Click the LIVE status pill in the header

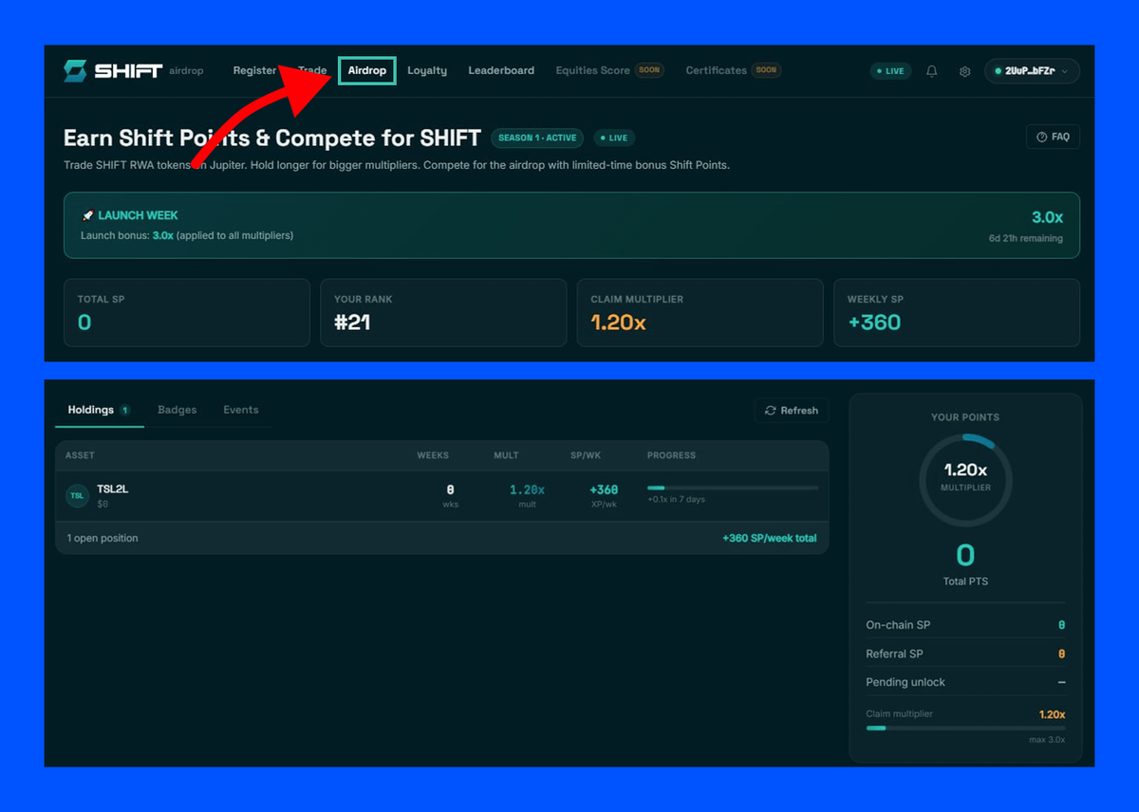click(890, 71)
